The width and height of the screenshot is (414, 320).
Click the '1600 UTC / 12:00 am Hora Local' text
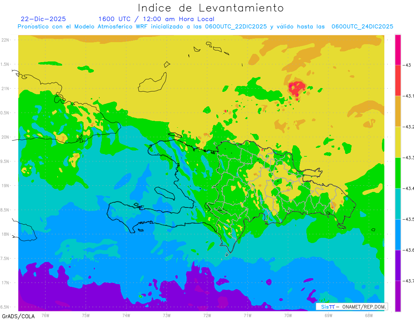pos(156,19)
